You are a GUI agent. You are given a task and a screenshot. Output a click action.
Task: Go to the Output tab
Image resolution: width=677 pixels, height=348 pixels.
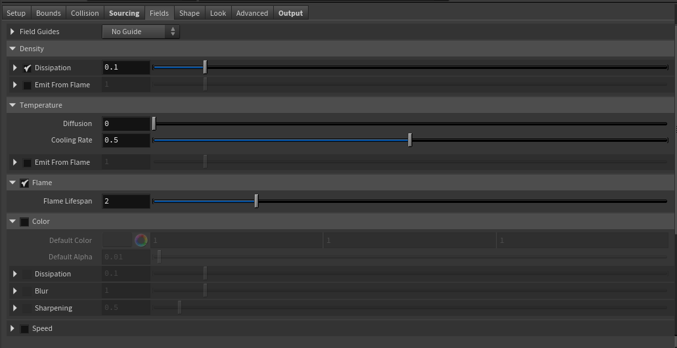coord(290,13)
